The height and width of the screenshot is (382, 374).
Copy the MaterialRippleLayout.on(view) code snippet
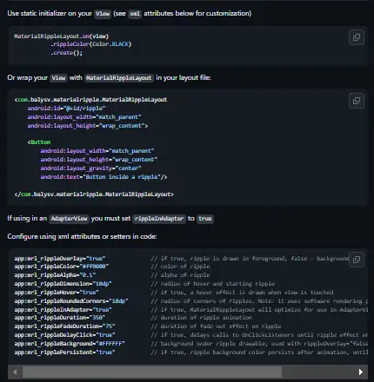click(357, 37)
